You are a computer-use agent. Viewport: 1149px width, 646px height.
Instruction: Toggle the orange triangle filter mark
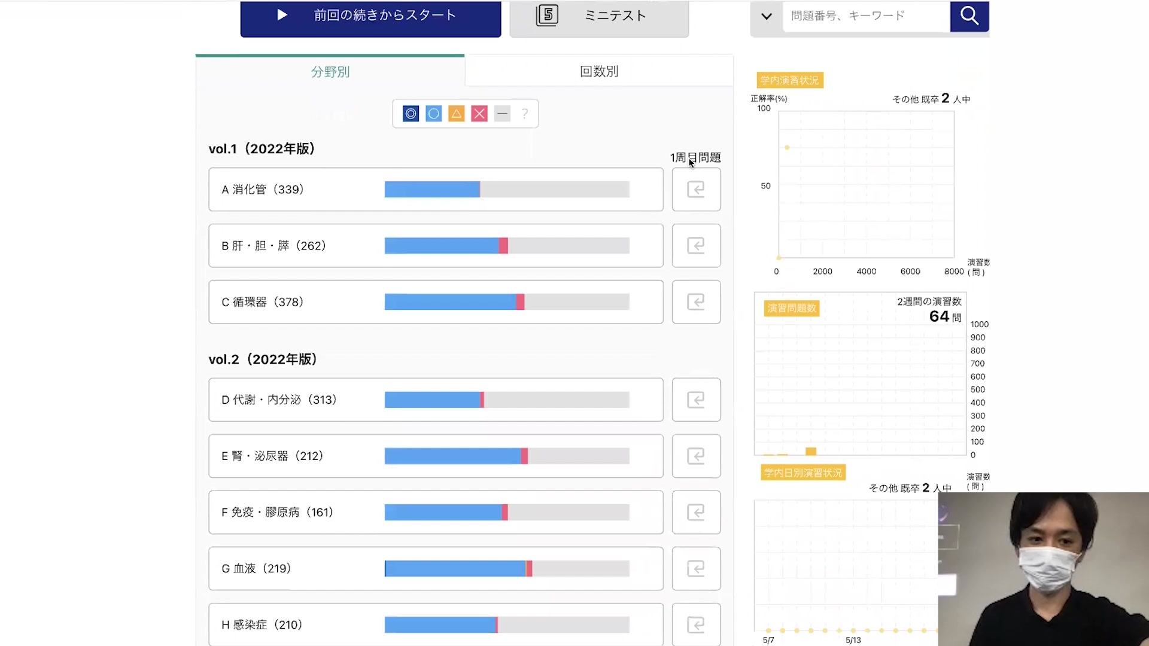pos(457,114)
